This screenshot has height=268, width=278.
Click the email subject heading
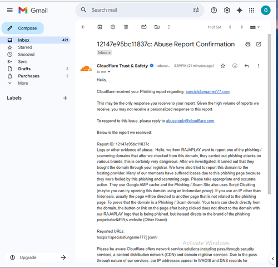click(x=166, y=45)
